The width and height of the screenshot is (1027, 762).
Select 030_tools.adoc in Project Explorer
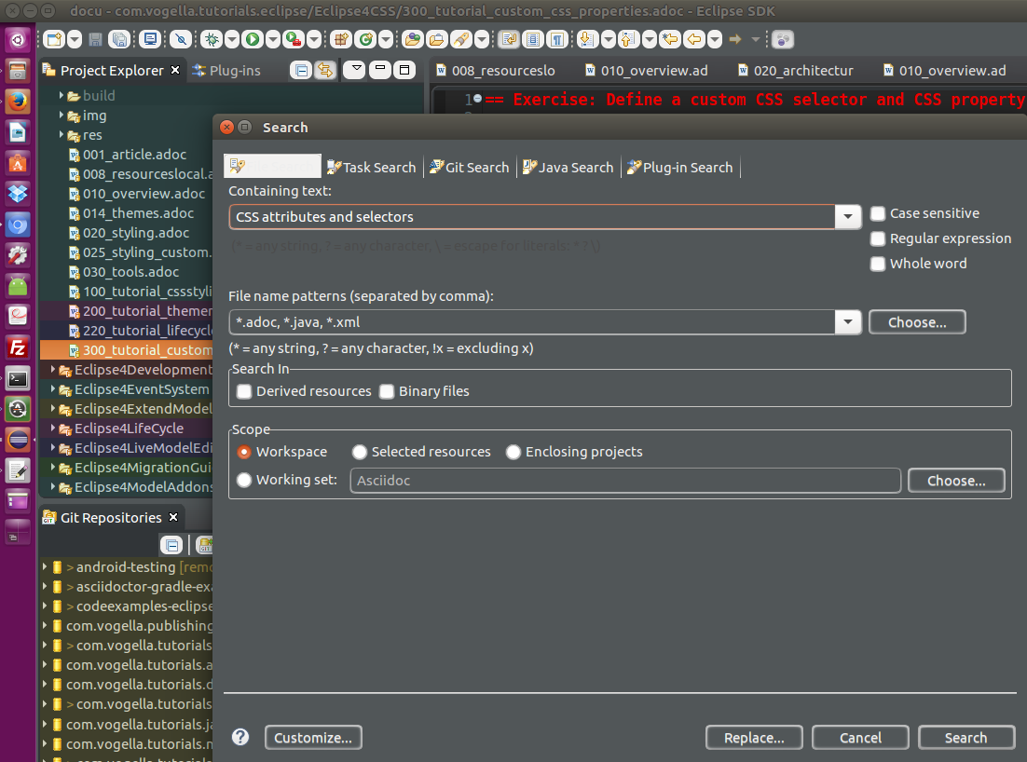[124, 272]
